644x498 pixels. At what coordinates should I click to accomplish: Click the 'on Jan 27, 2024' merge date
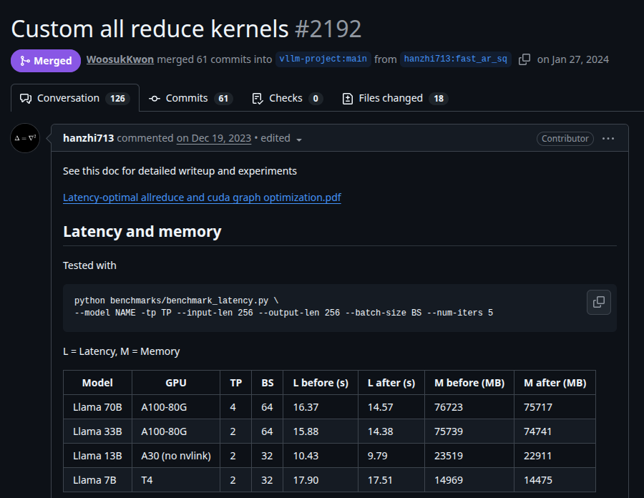tap(573, 59)
